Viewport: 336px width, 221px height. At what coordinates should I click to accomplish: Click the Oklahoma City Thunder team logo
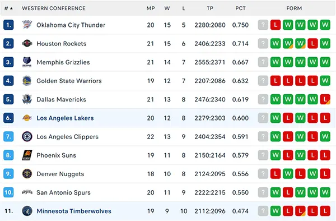click(x=27, y=25)
